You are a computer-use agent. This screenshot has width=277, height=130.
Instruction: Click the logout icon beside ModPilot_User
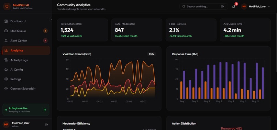coord(47,125)
